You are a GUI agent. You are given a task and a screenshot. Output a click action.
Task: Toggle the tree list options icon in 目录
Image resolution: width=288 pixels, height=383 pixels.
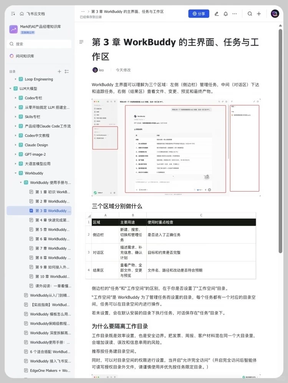coord(67,71)
